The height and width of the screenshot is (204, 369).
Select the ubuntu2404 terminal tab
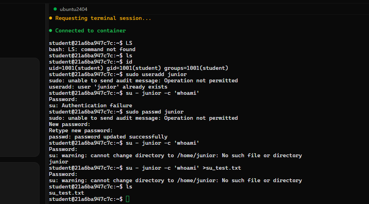pyautogui.click(x=70, y=9)
